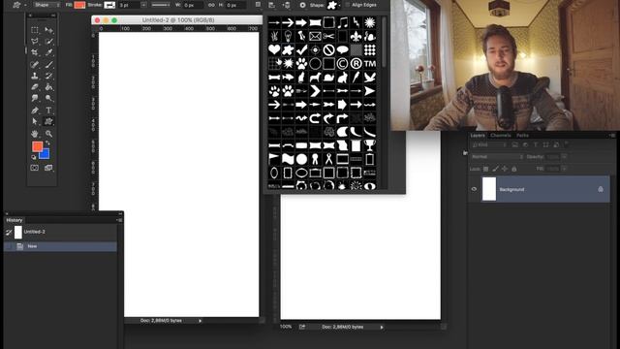Open the stroke line style dropdown
The width and height of the screenshot is (620, 349).
(161, 5)
